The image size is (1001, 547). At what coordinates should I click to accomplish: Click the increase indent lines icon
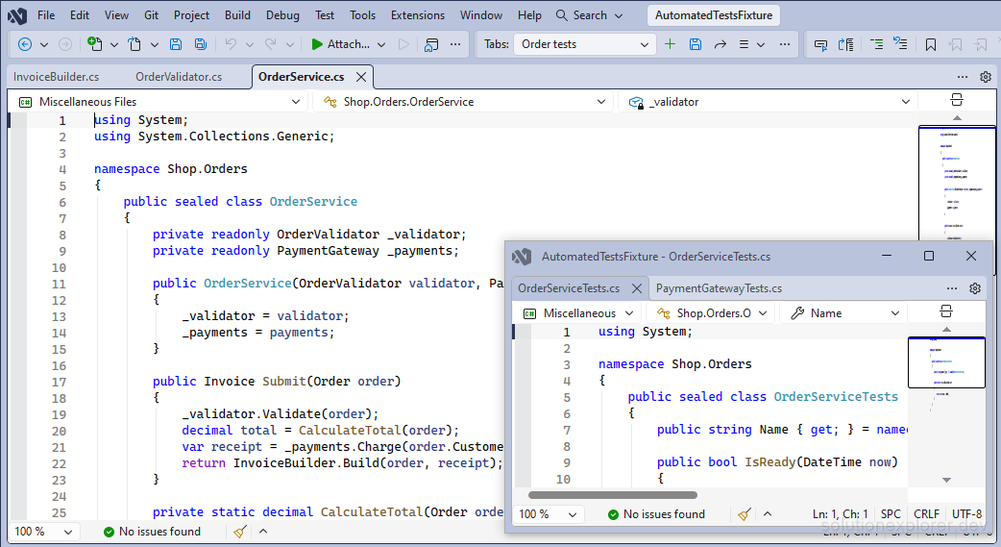tap(876, 44)
